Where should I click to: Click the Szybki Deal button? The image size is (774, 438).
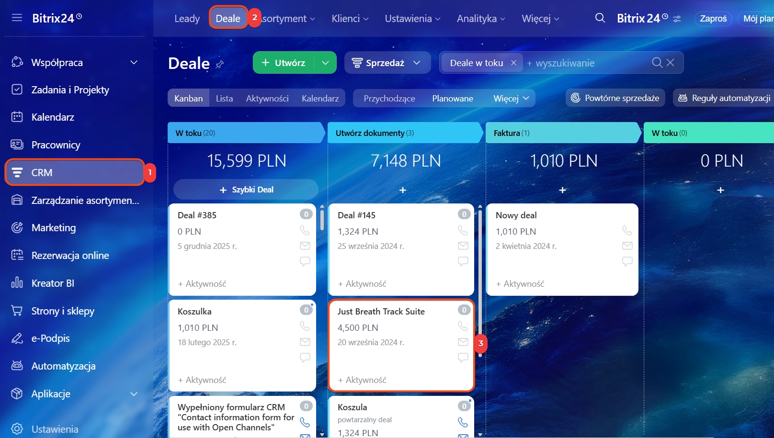(x=246, y=190)
